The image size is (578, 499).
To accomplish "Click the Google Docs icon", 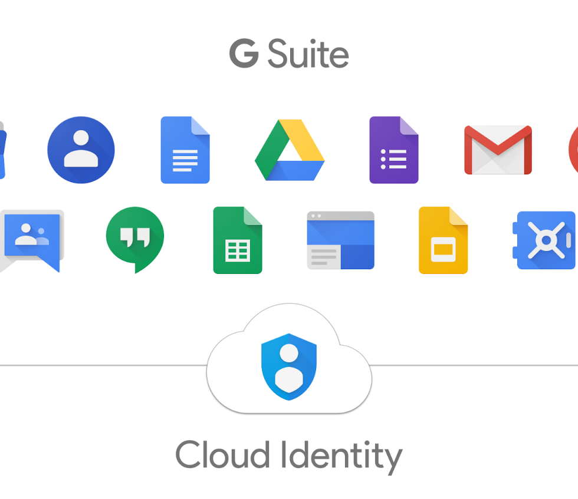I will (185, 150).
